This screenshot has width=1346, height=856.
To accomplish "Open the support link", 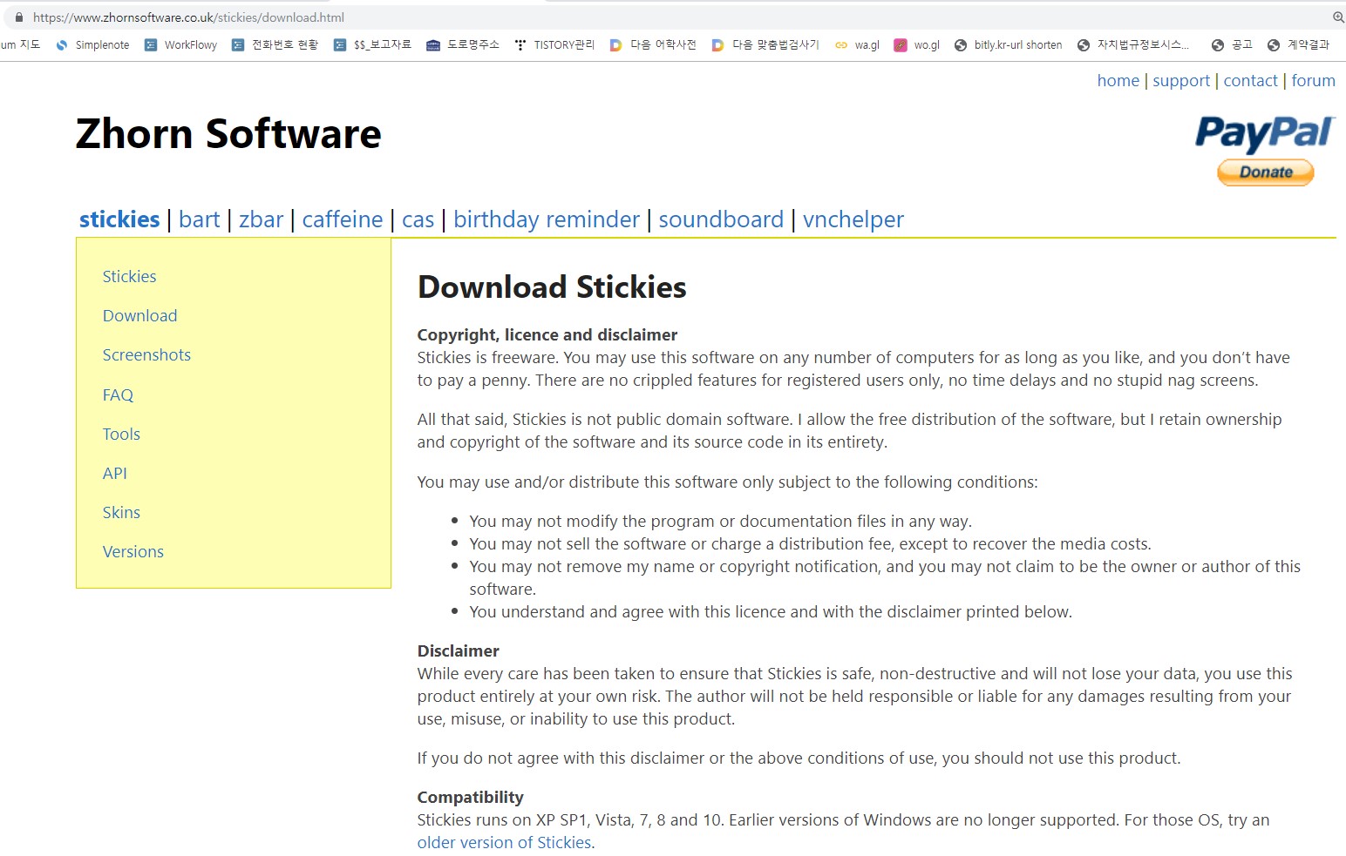I will 1181,81.
